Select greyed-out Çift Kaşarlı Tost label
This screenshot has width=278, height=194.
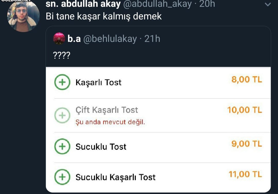pyautogui.click(x=107, y=110)
